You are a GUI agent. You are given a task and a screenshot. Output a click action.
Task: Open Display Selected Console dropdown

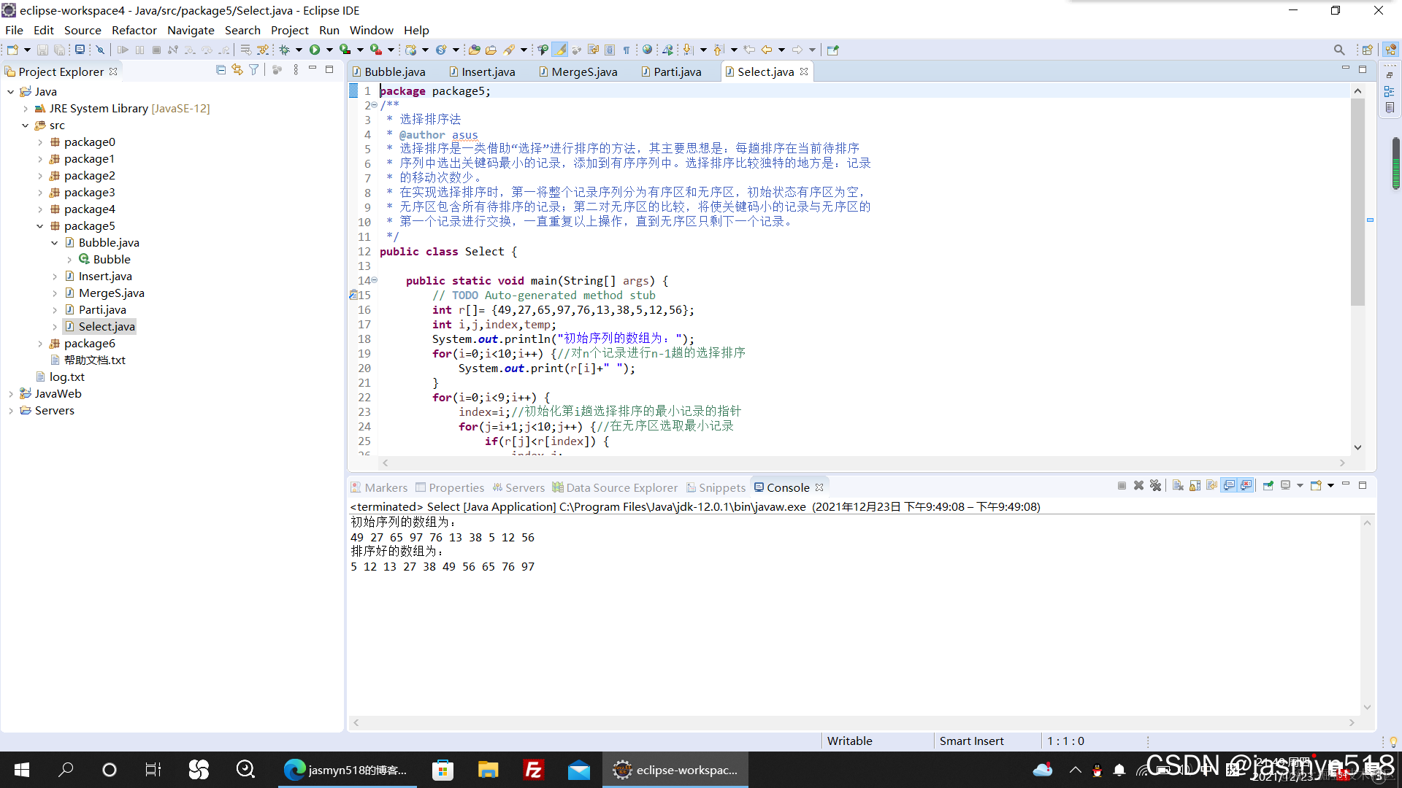(x=1300, y=486)
